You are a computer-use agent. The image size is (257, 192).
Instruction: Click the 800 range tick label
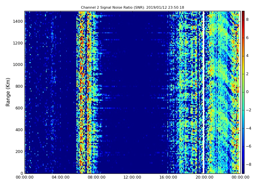coord(19,86)
